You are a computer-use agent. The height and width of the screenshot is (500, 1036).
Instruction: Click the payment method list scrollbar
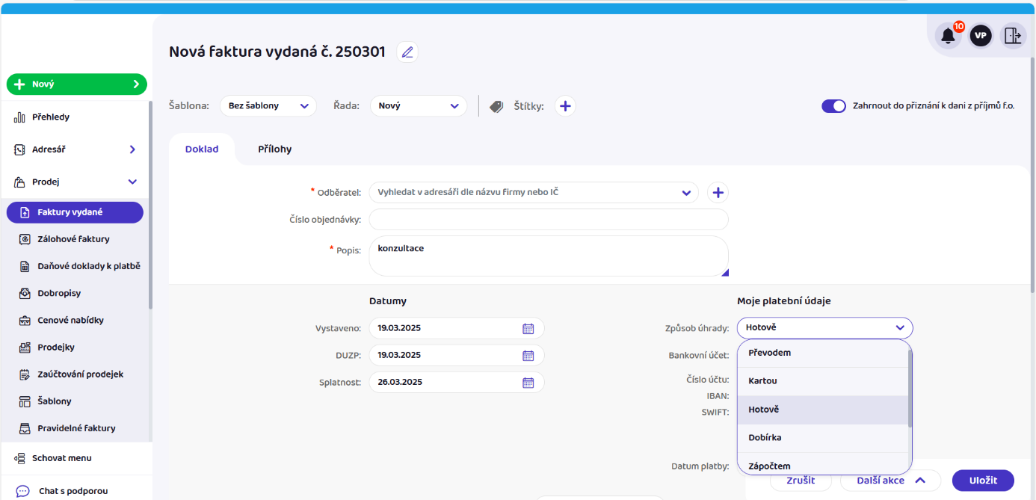point(910,388)
